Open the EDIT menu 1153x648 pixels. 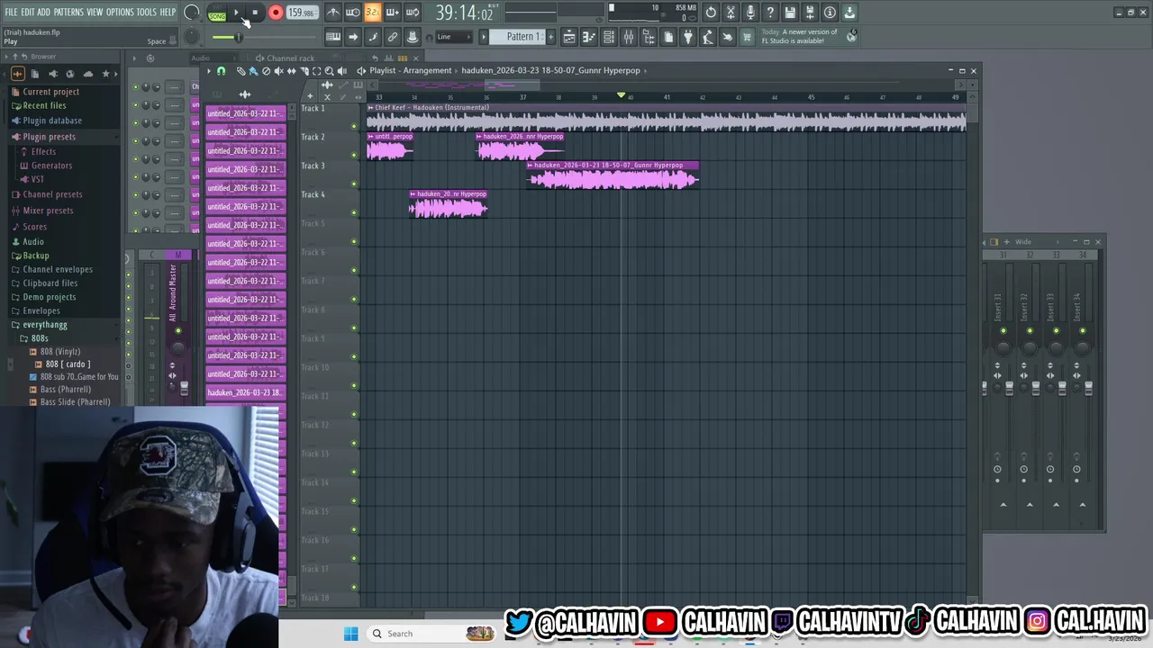27,12
